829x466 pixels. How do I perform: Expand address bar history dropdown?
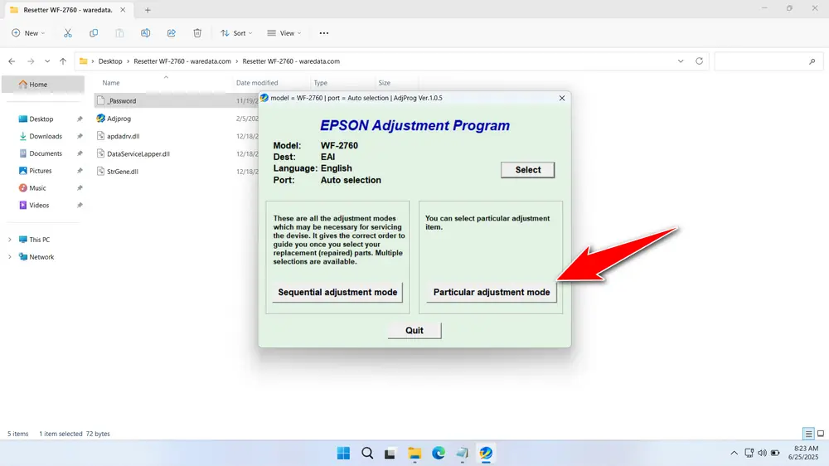tap(681, 61)
